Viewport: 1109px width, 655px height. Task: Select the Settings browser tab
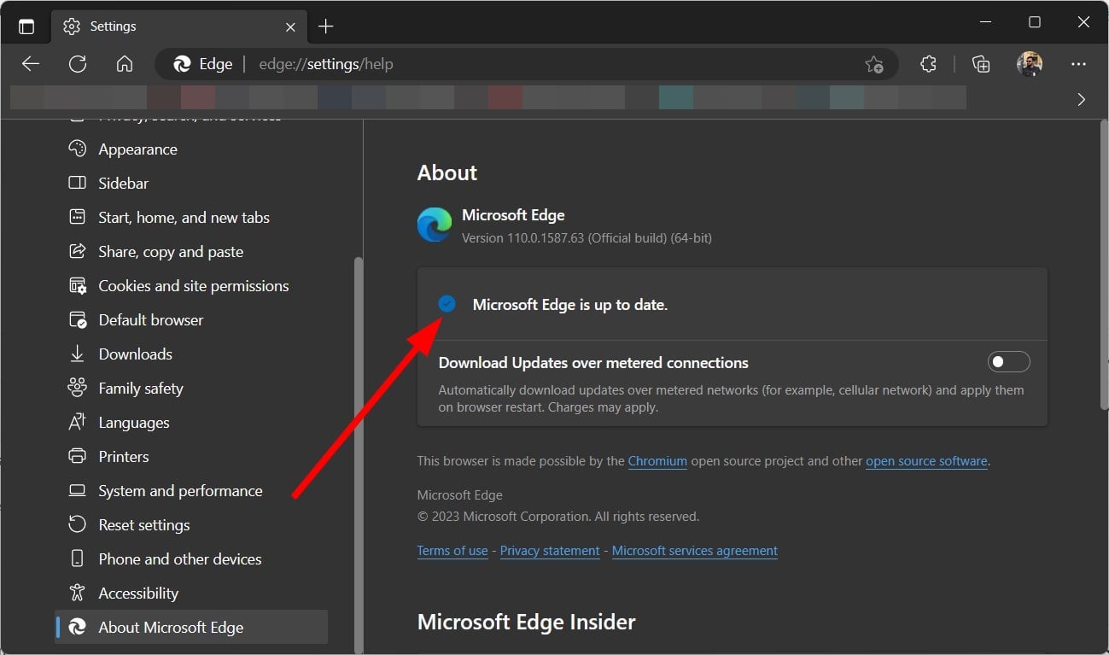[178, 26]
